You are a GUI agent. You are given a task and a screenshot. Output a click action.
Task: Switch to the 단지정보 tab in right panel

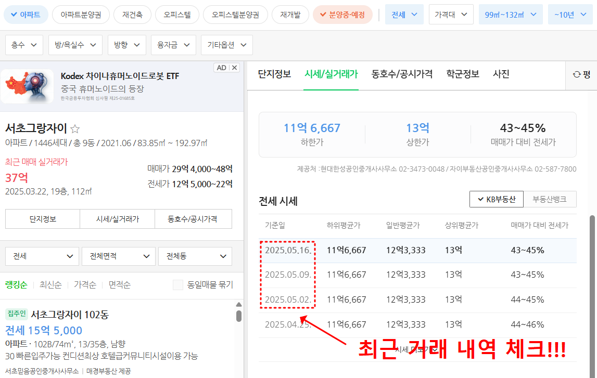coord(274,74)
